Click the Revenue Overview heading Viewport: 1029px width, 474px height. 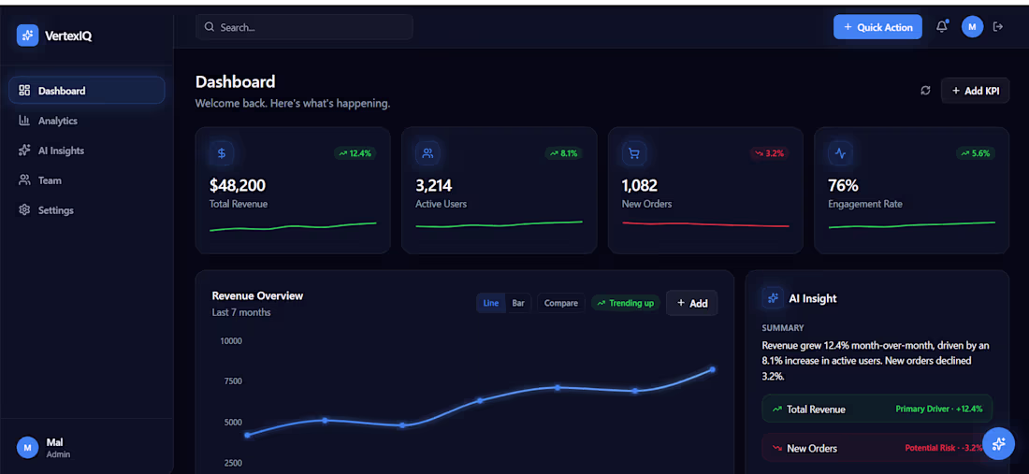[257, 295]
